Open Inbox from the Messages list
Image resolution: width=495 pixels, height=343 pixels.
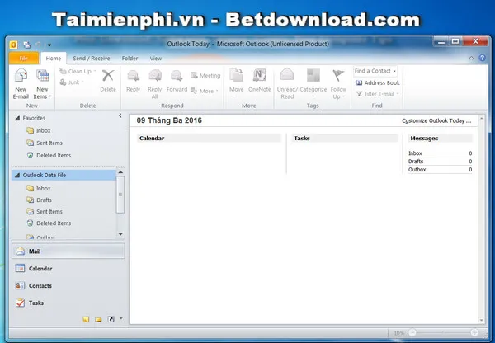point(416,153)
